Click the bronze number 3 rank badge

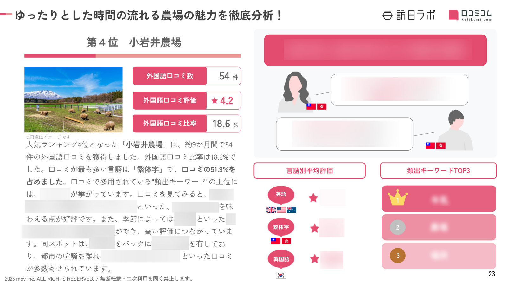point(398,256)
